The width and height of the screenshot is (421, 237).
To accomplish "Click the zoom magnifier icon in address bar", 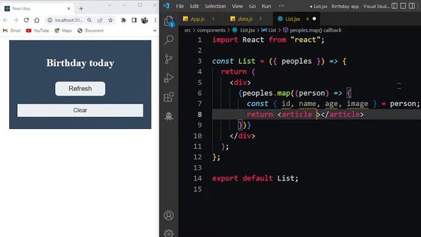I will point(89,20).
